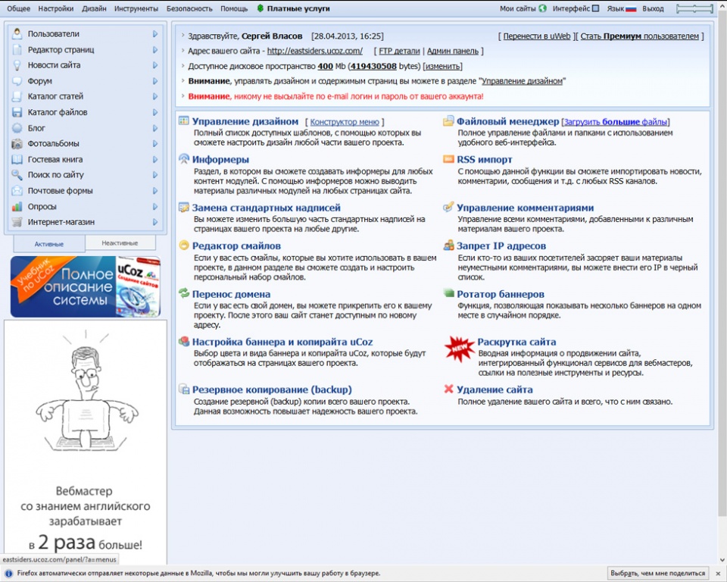The height and width of the screenshot is (582, 727).
Task: Open the Общее menu
Action: tap(18, 8)
